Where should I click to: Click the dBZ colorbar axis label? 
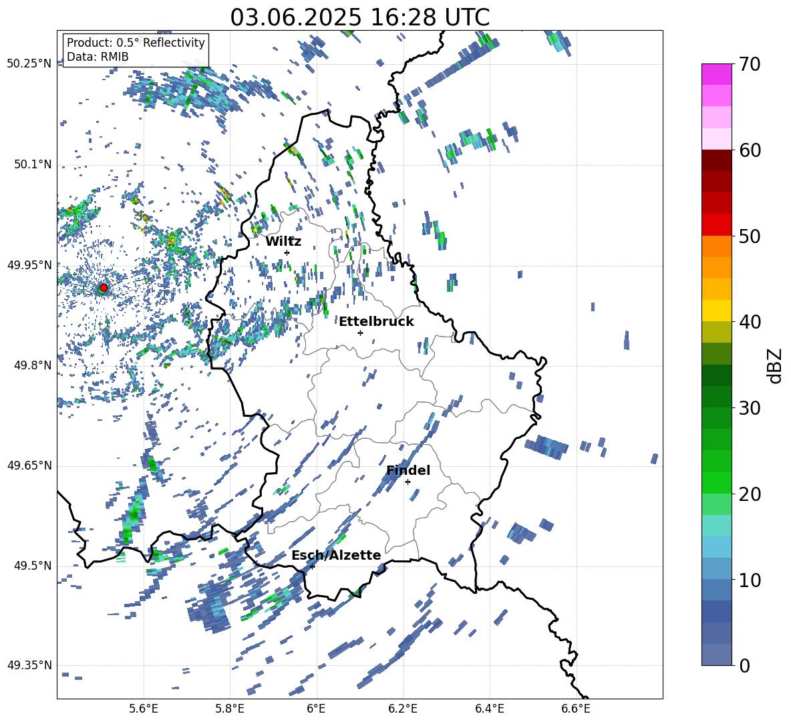(776, 365)
